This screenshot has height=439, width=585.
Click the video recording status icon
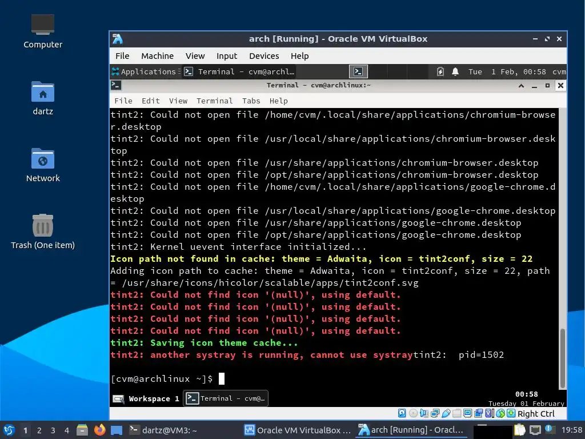click(478, 413)
